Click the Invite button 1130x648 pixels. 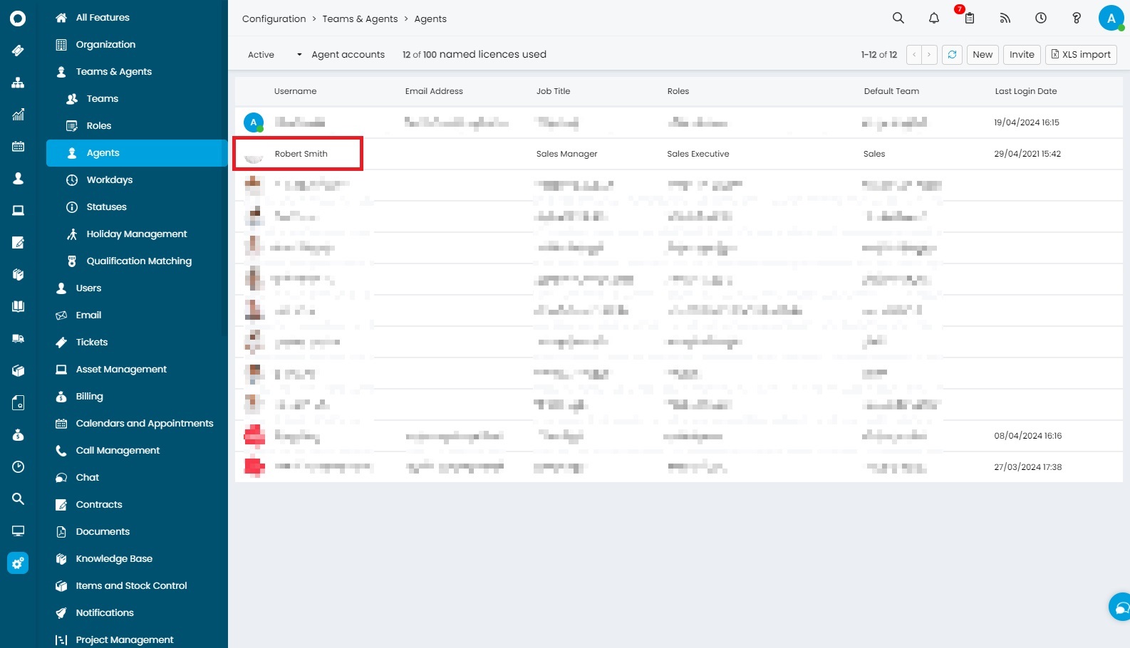tap(1021, 55)
